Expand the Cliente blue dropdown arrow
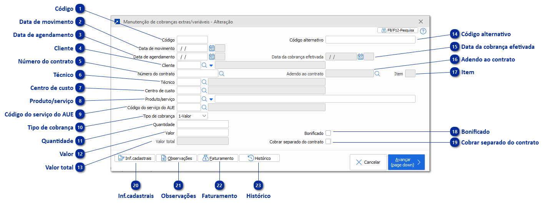Screen dimensions: 545x206 tap(211, 65)
